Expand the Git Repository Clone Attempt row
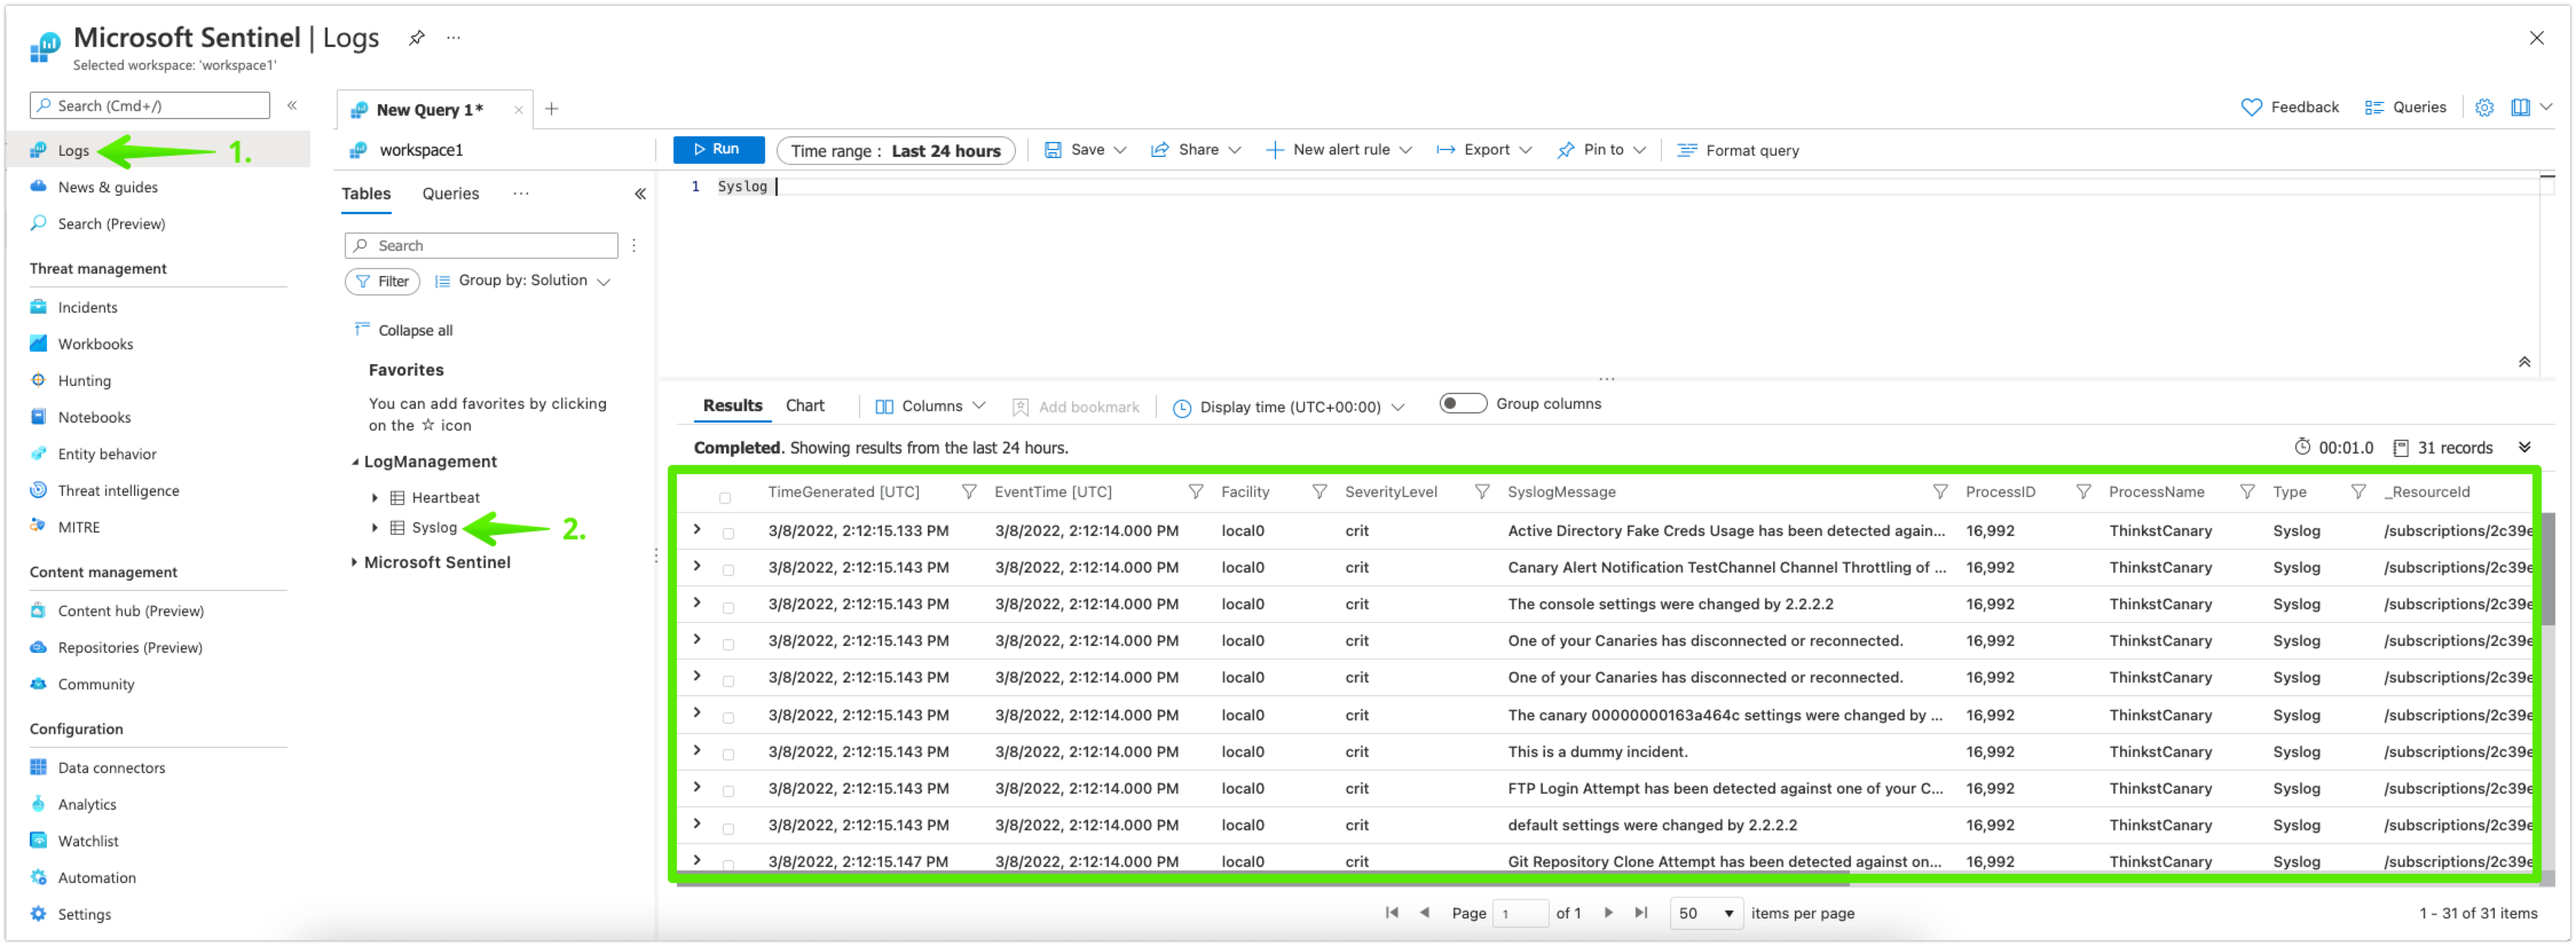 (697, 861)
